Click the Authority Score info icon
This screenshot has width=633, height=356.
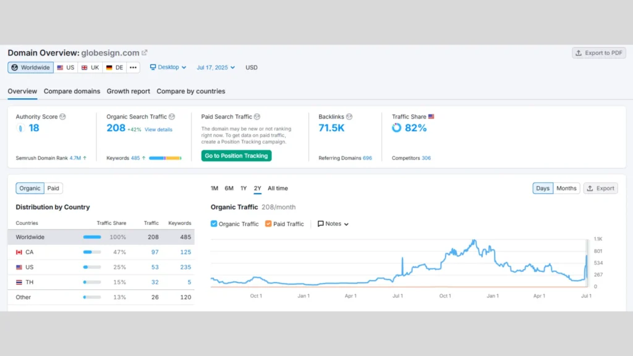click(x=62, y=117)
